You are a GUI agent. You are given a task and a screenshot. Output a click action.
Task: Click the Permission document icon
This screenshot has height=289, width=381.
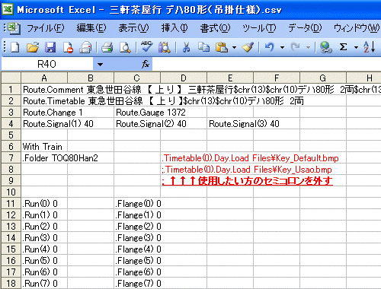click(68, 47)
